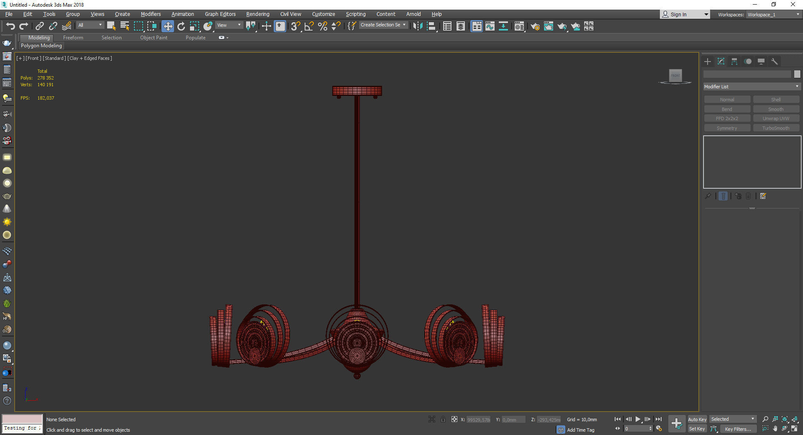Screen dimensions: 803x435
Task: Click the Use Pivot Point Center icon
Action: tap(251, 26)
